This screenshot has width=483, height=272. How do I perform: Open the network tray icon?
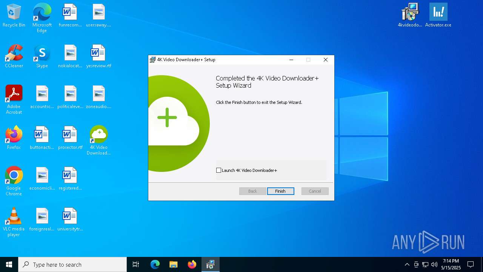425,264
